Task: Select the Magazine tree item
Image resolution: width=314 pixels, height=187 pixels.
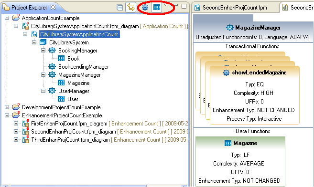Action: click(78, 83)
